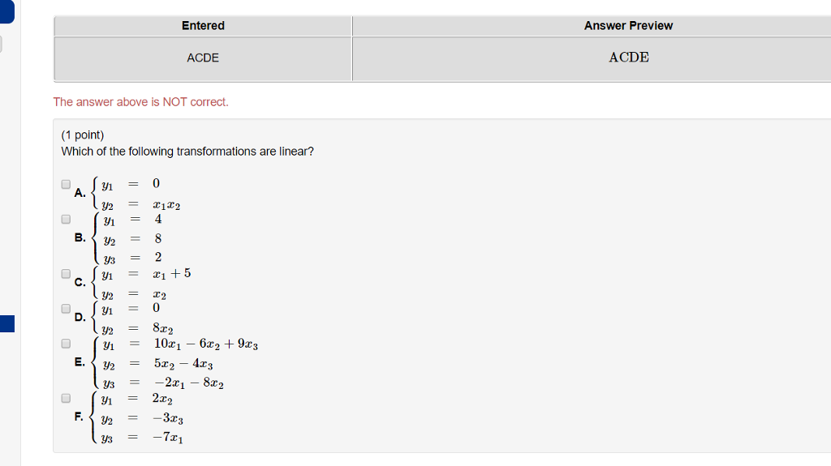Select the ACDE cell under Entered
The width and height of the screenshot is (831, 466).
point(203,58)
